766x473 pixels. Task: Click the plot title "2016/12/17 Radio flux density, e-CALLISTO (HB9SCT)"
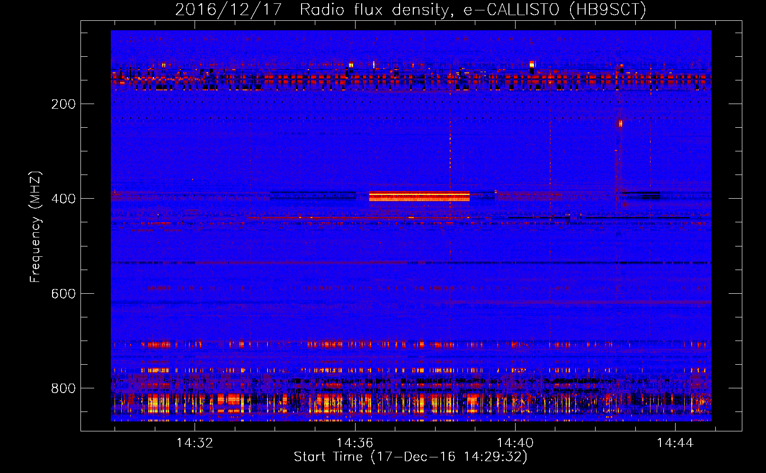coord(410,9)
